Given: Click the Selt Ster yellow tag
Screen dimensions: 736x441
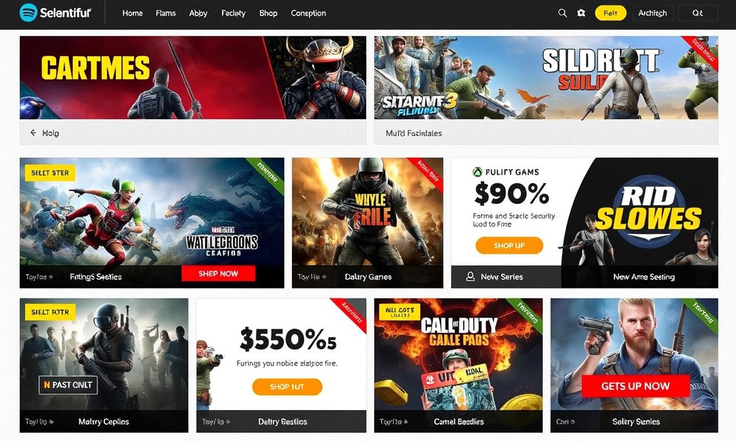Looking at the screenshot, I should pos(50,173).
